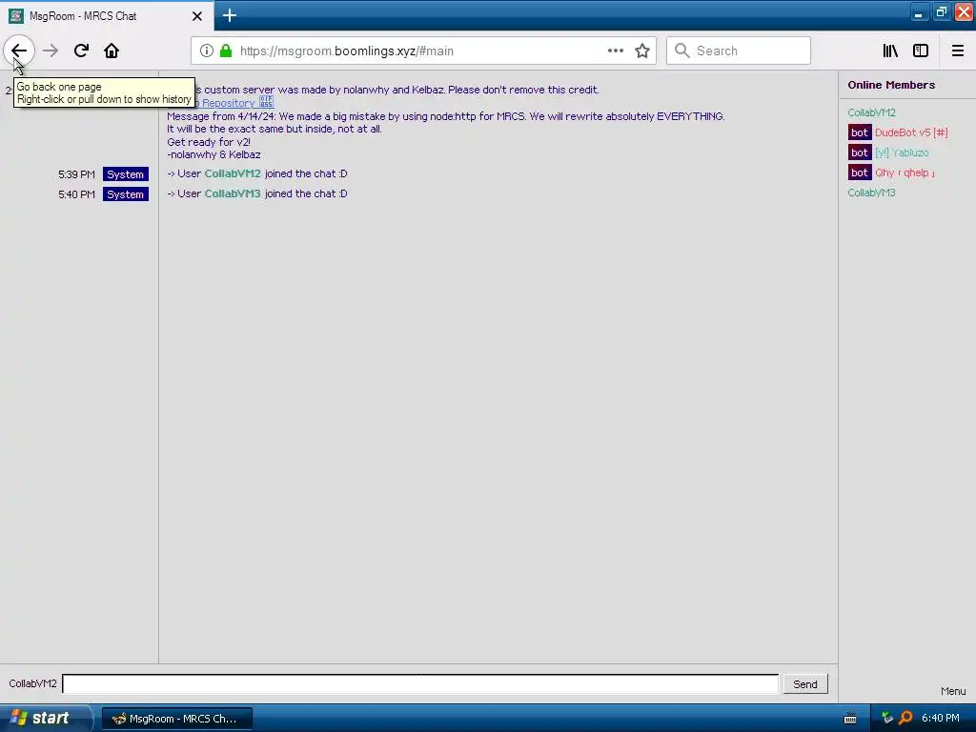This screenshot has width=976, height=732.
Task: Open the Menu link at bottom right
Action: pyautogui.click(x=953, y=691)
